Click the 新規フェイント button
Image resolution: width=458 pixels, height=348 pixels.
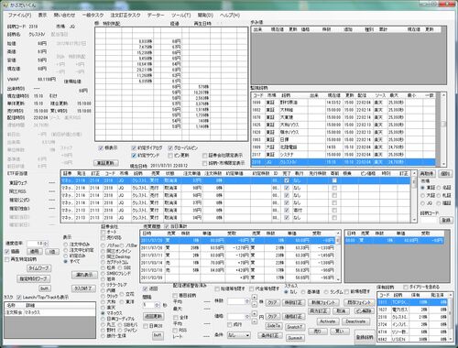coord(323,302)
